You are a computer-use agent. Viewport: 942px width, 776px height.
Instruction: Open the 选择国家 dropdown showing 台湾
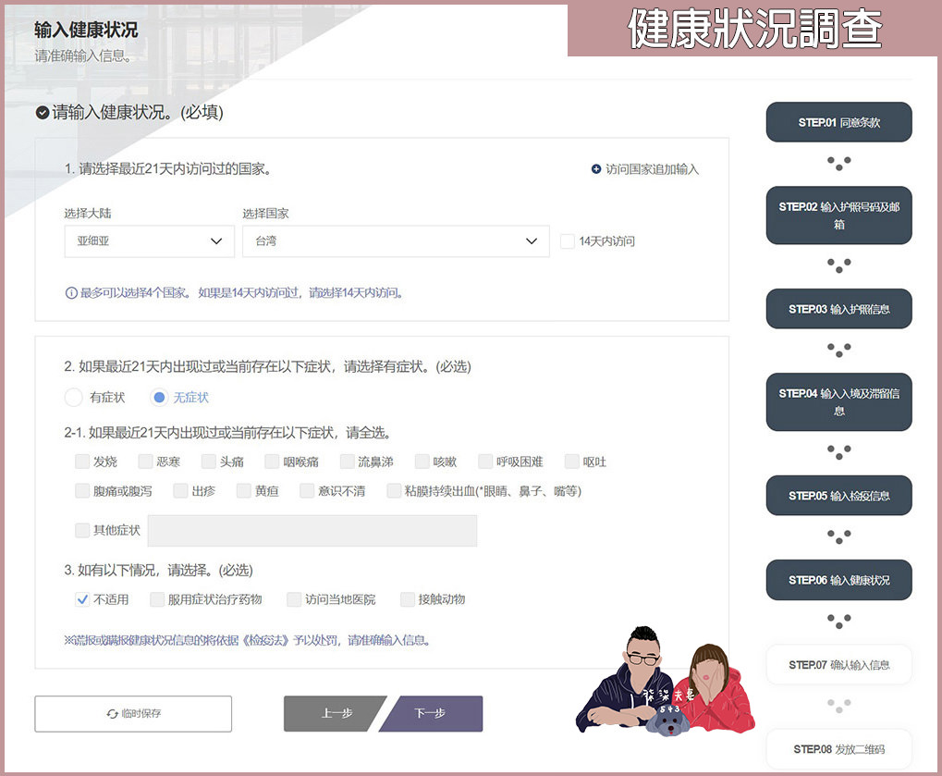coord(396,241)
